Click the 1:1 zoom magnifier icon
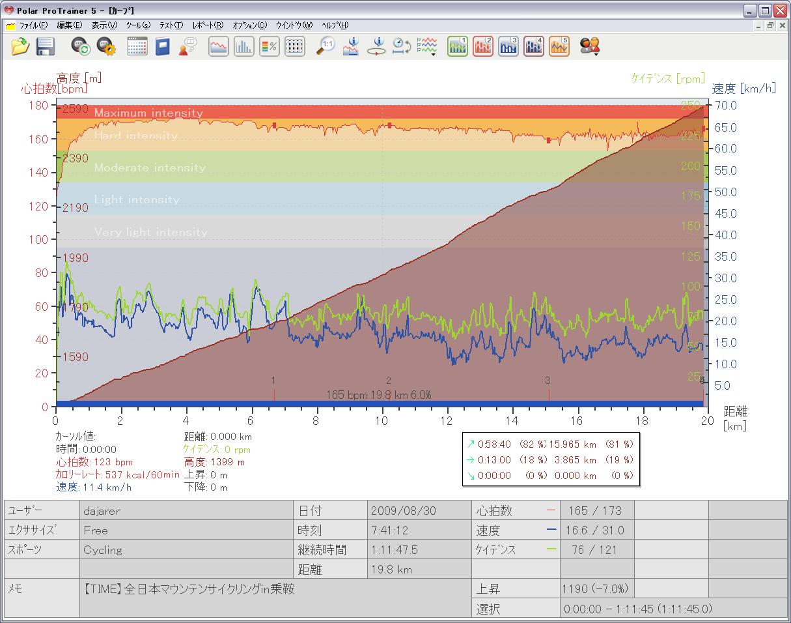The width and height of the screenshot is (791, 623). click(326, 46)
